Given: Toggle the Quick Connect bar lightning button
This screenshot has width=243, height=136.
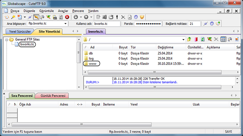Looking at the screenshot, I should click(36, 17).
